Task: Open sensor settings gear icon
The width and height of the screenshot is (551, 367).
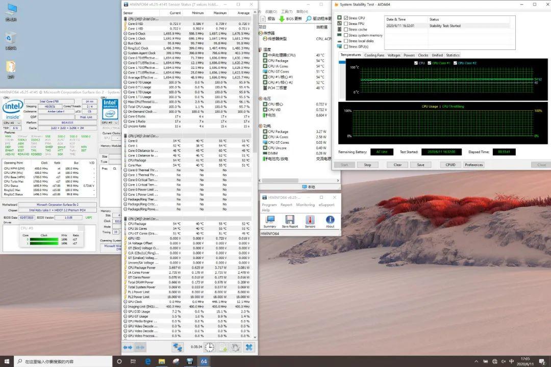Action: (x=236, y=347)
